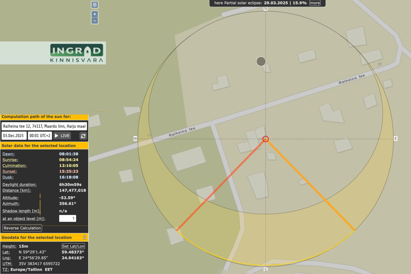Screen dimensions: 411x274
Task: Click the N compass label on the circle
Action: click(266, 9)
